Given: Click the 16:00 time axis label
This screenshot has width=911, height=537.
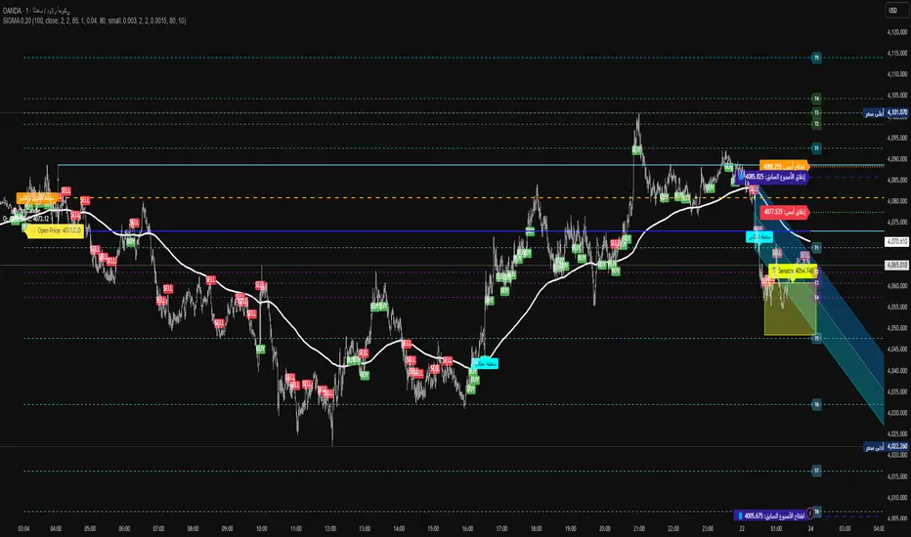Looking at the screenshot, I should [467, 529].
